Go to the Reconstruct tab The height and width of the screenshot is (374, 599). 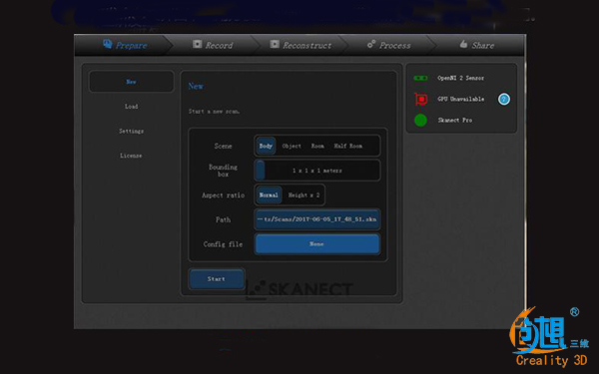pyautogui.click(x=301, y=45)
